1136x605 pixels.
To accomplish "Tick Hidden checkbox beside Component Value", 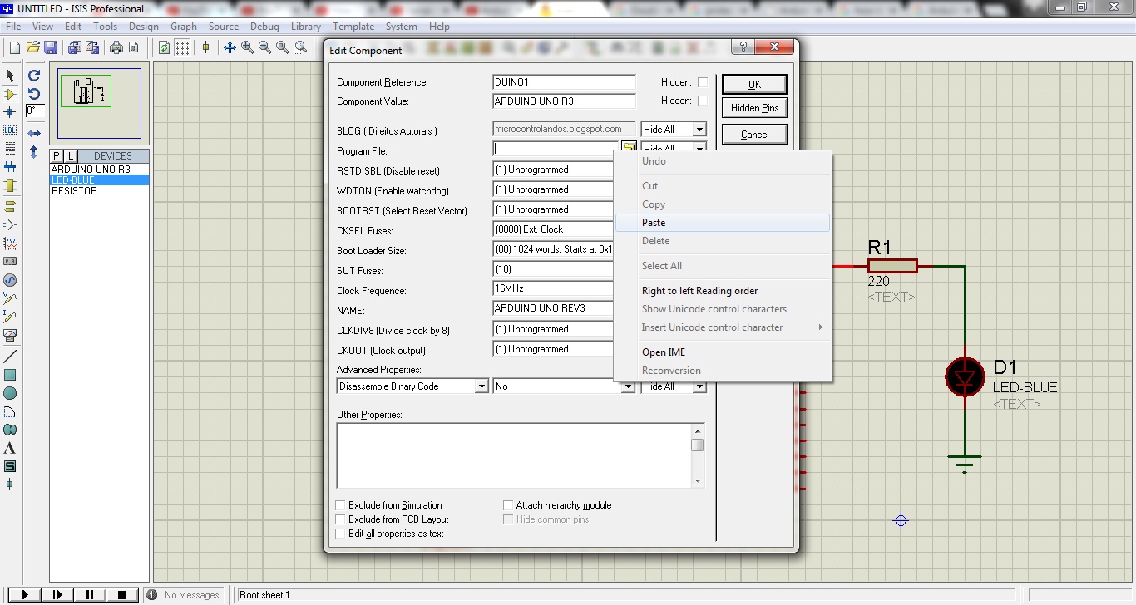I will [x=702, y=101].
